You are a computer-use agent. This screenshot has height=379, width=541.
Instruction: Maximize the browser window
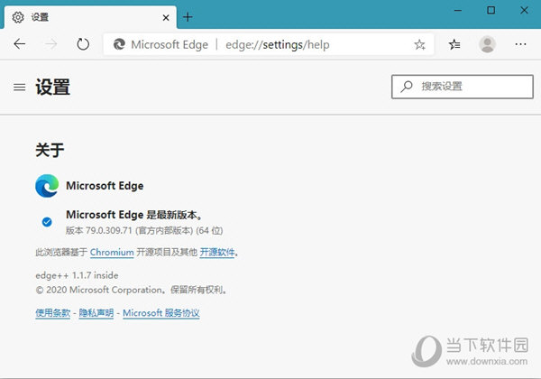coord(491,10)
